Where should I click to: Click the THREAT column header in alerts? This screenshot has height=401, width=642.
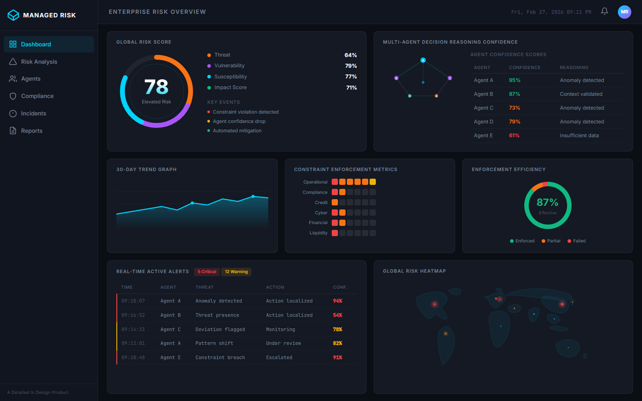(x=205, y=287)
